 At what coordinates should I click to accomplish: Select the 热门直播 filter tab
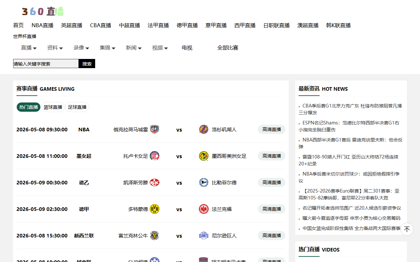29,107
